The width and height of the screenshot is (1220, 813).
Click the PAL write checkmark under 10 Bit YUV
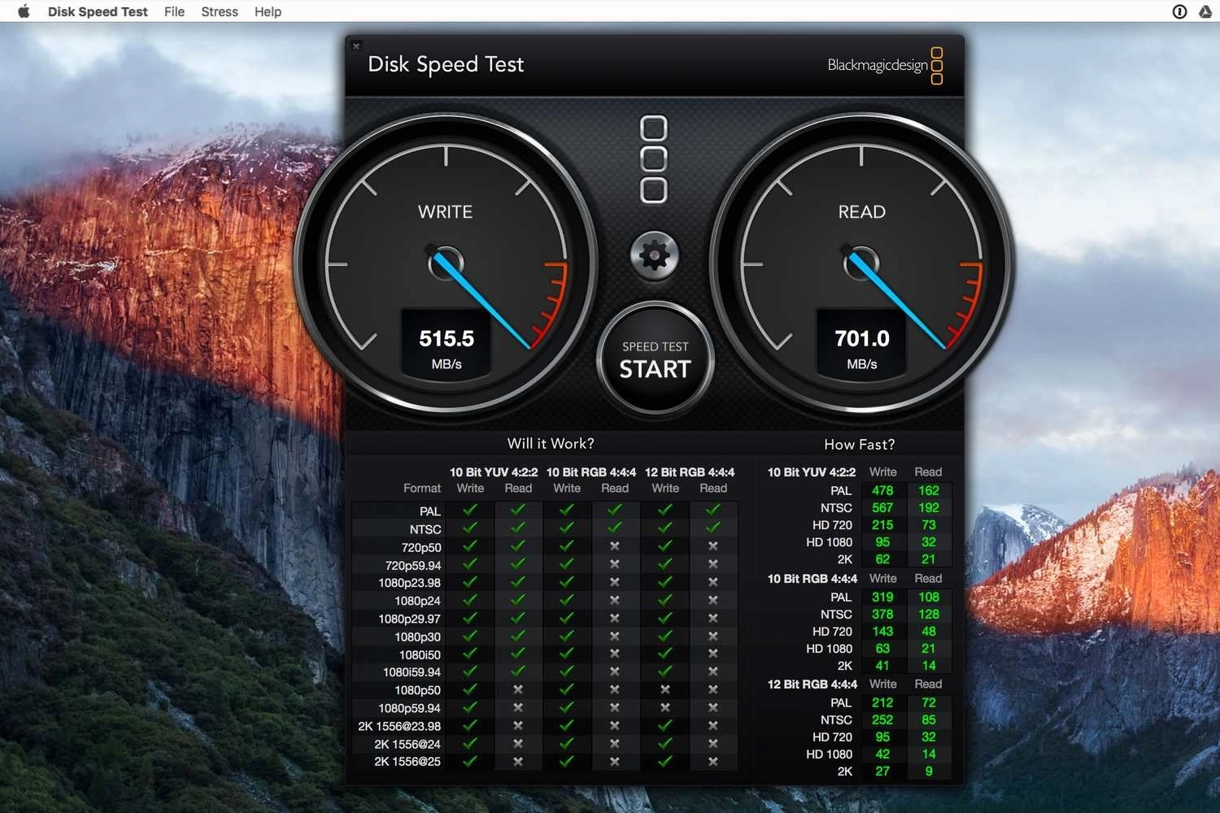pos(469,511)
